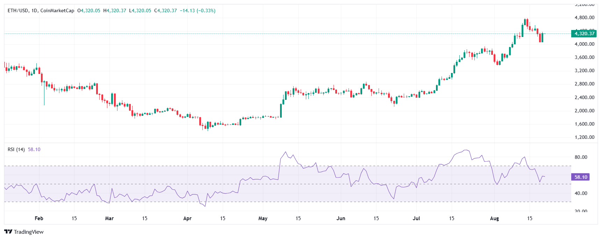Image resolution: width=602 pixels, height=239 pixels.
Task: Click Apr on the time axis
Action: 187,218
